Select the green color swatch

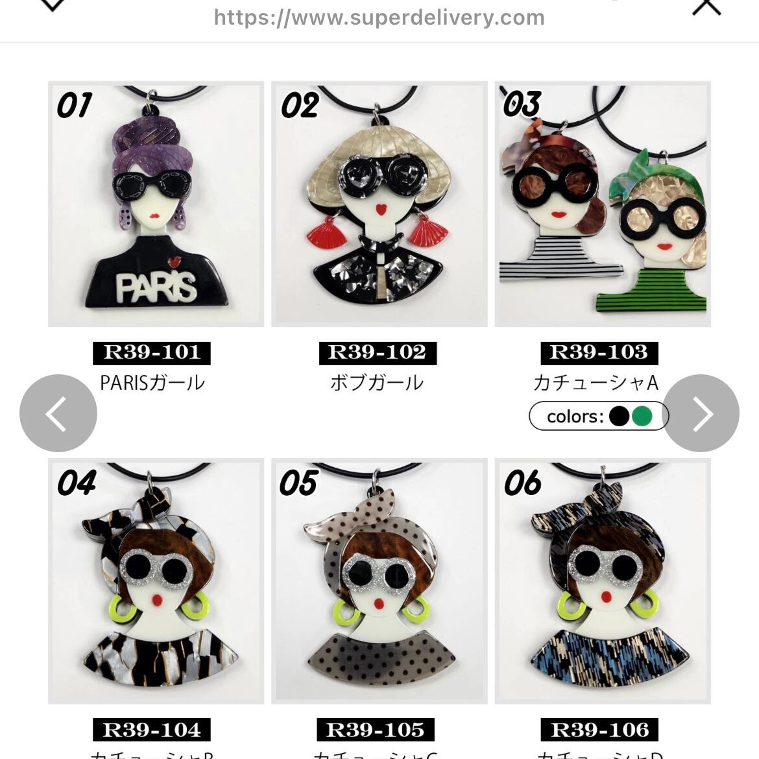[x=642, y=416]
